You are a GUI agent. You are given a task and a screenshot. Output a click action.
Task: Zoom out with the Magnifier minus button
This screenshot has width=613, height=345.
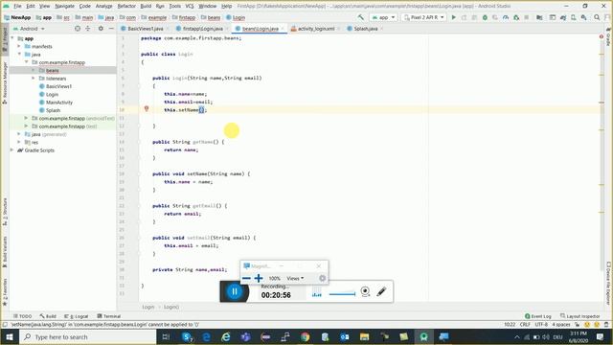(246, 278)
